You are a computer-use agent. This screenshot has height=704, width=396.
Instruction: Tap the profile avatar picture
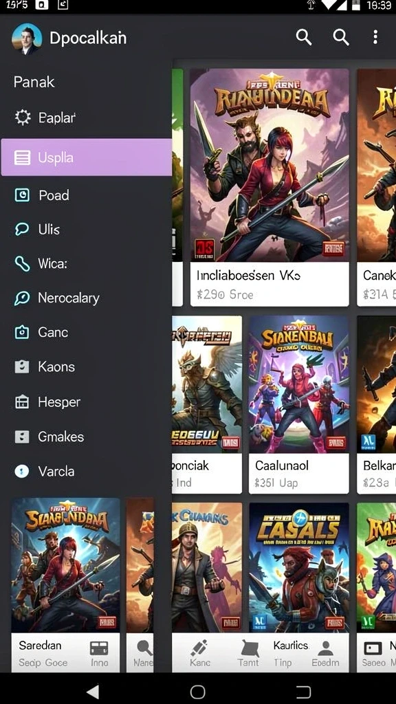point(27,38)
